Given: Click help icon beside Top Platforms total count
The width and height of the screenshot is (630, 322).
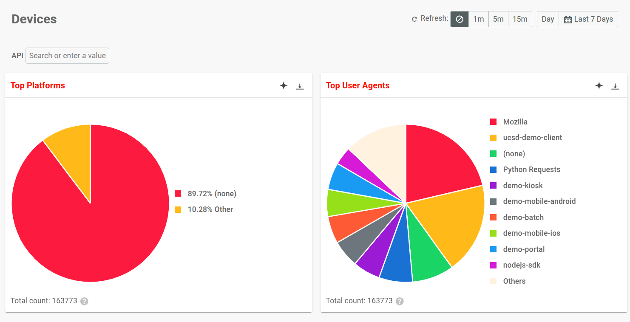Looking at the screenshot, I should pyautogui.click(x=84, y=301).
